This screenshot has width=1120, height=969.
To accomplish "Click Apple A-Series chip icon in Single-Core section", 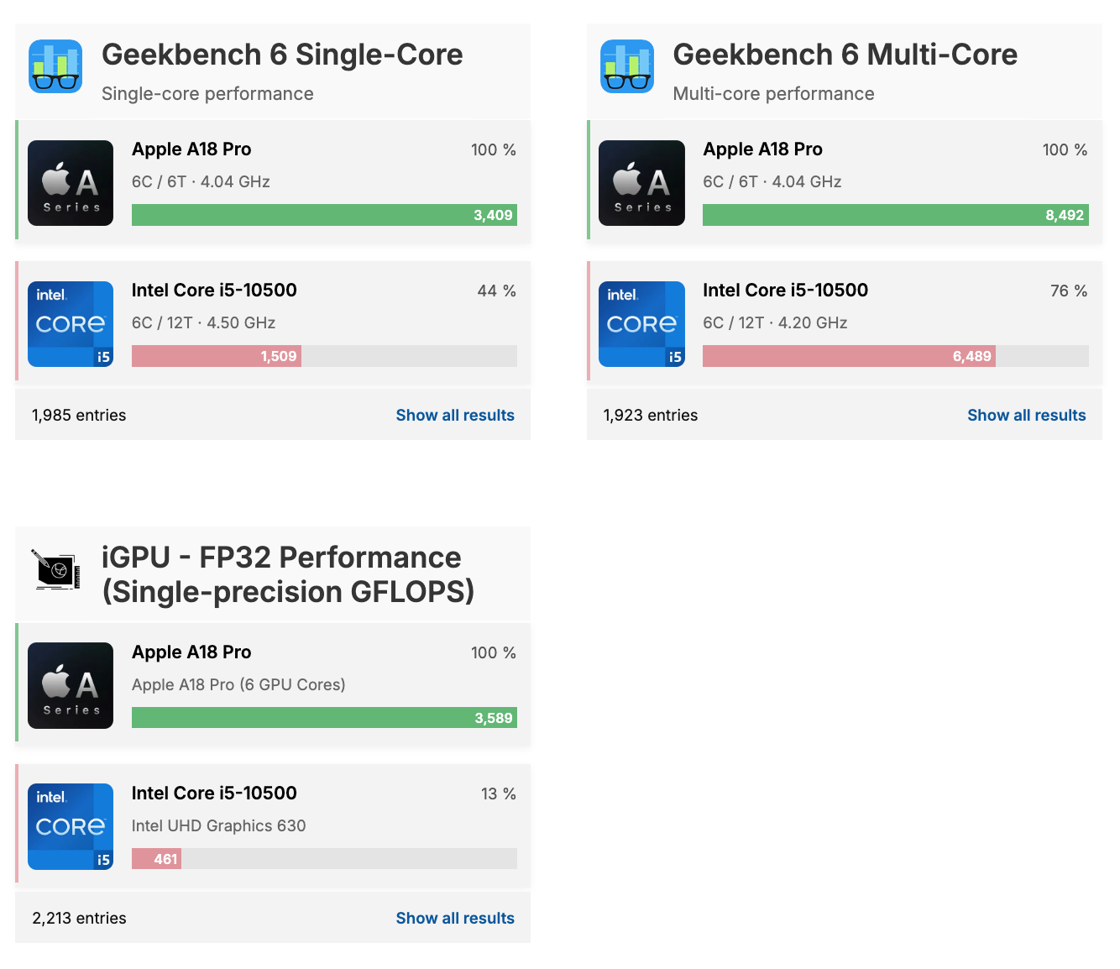I will pyautogui.click(x=71, y=183).
